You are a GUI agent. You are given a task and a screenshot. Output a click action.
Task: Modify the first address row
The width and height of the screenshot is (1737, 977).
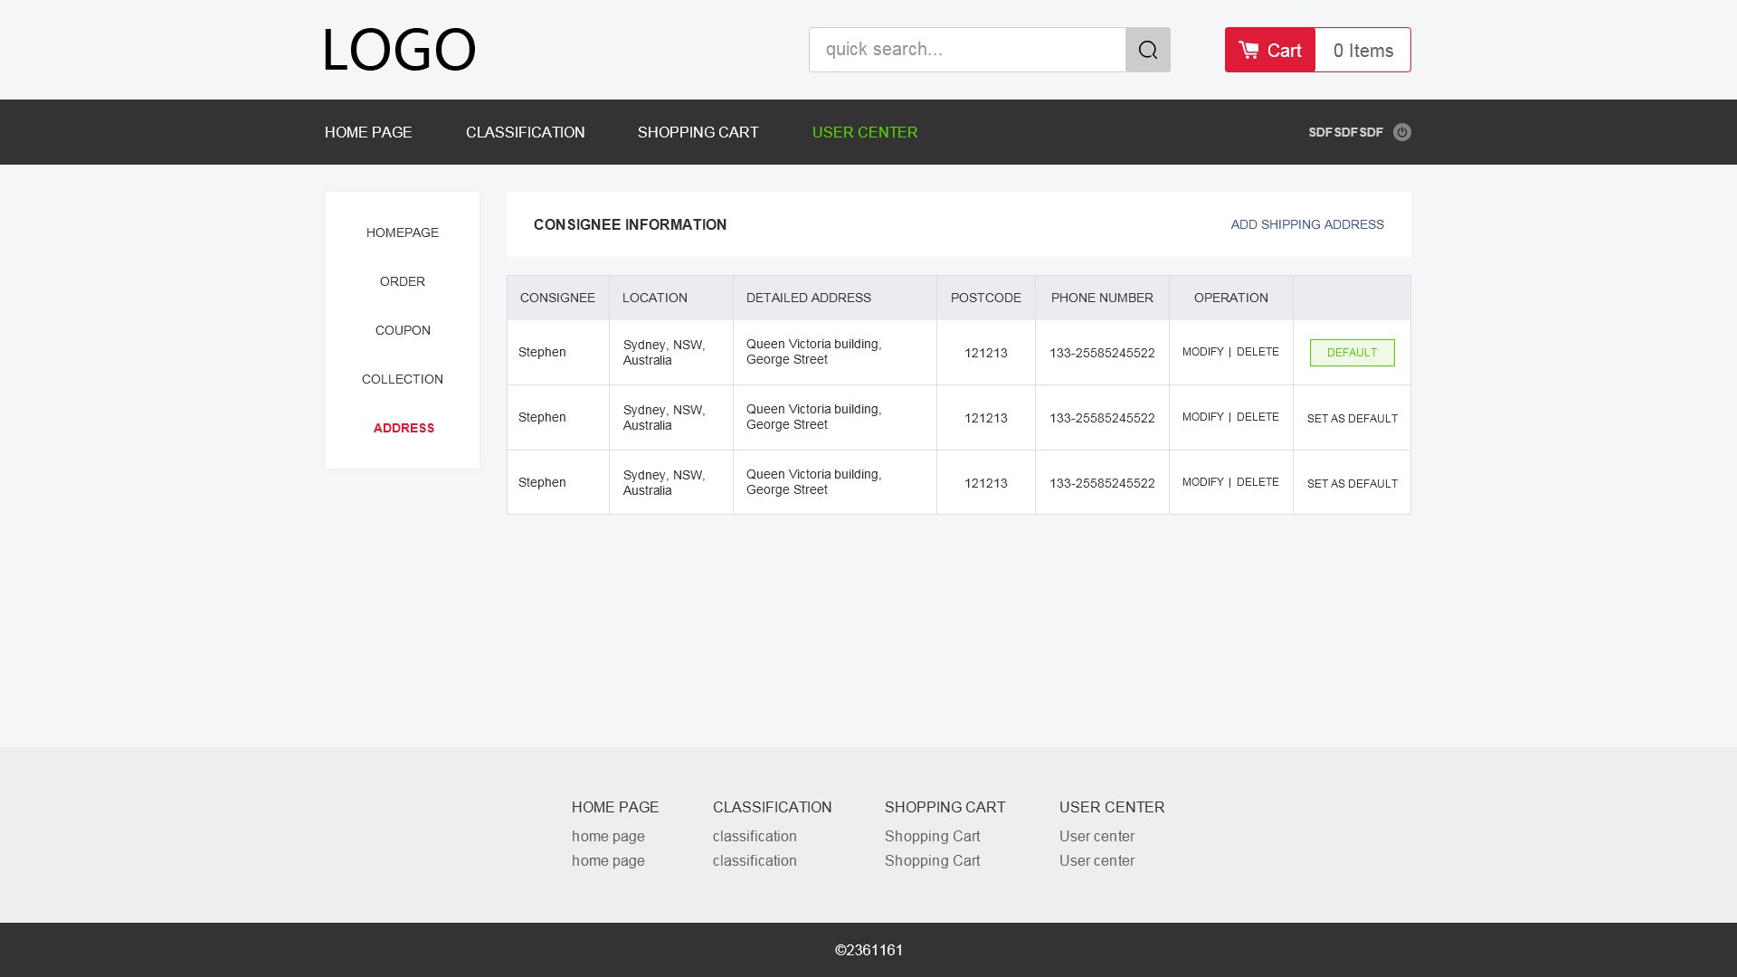tap(1202, 352)
